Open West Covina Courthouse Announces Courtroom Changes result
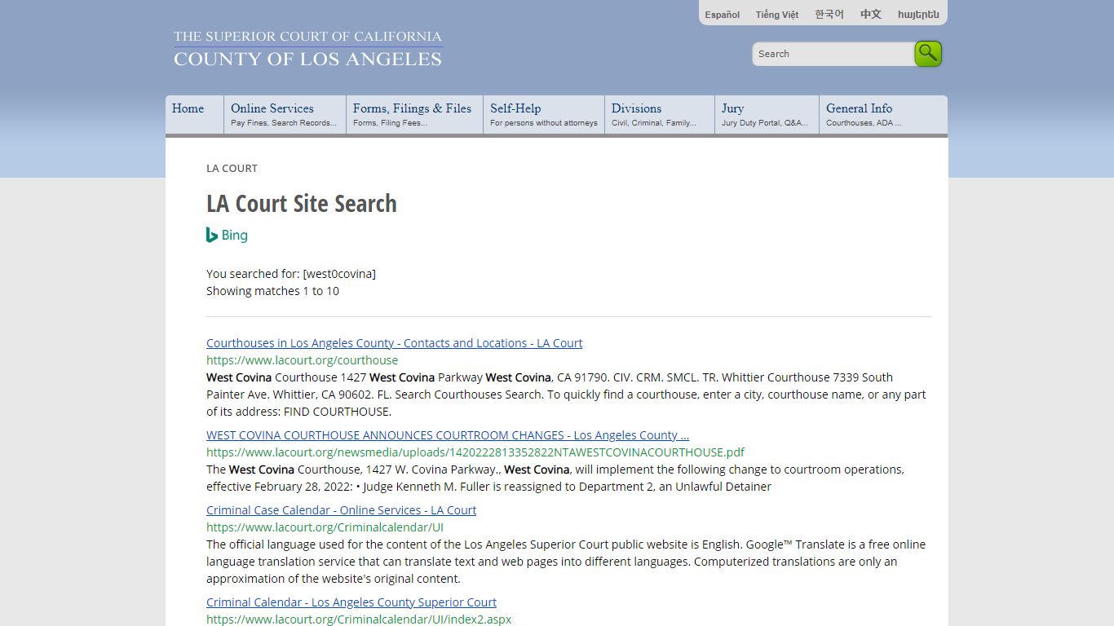 448,435
